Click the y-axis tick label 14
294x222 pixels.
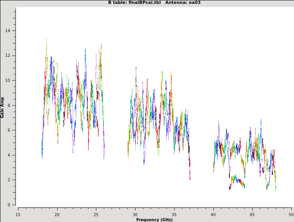tap(8, 31)
